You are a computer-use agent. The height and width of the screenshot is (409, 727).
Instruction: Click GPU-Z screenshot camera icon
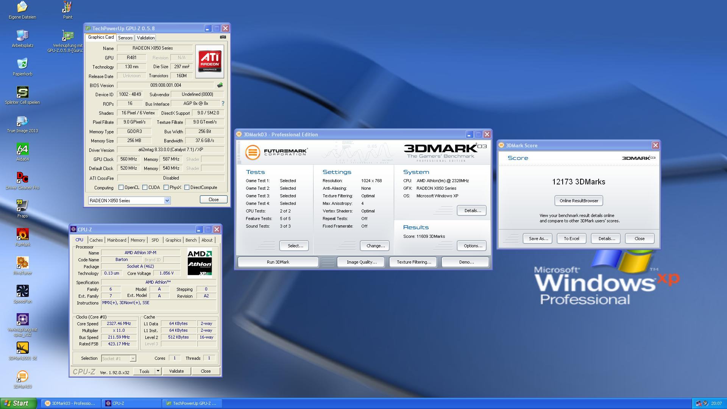point(223,37)
